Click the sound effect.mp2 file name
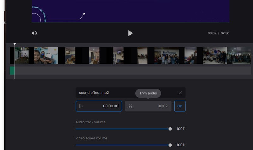Image resolution: width=253 pixels, height=150 pixels. [94, 93]
